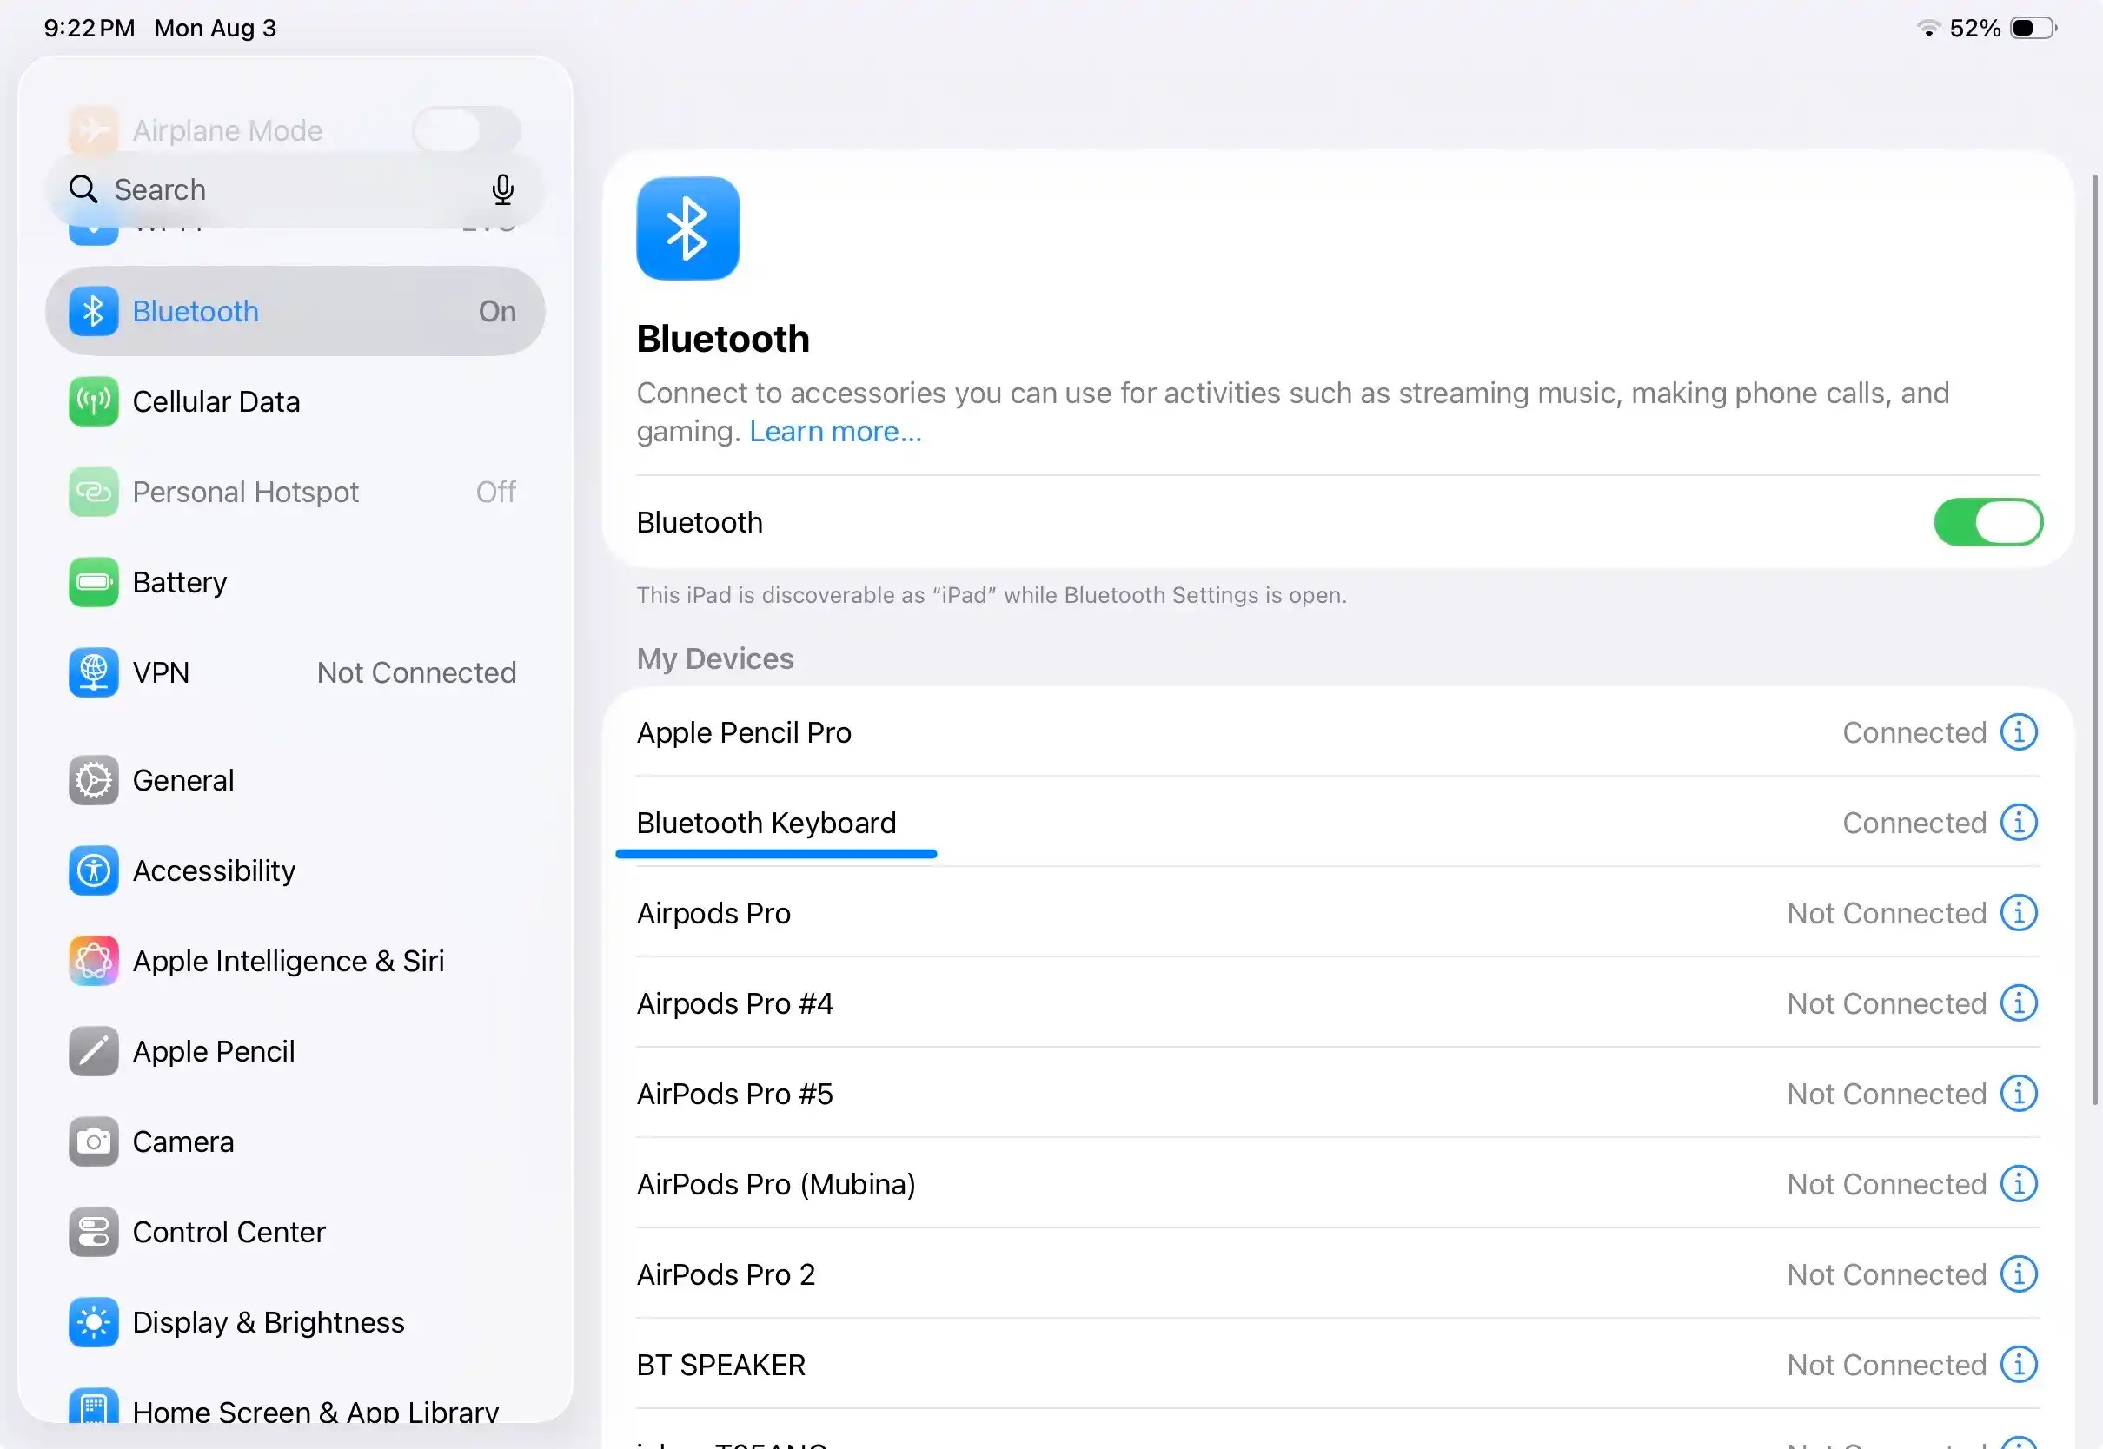2103x1449 pixels.
Task: Tap the AirPods Pro (Mubina) name
Action: [776, 1184]
